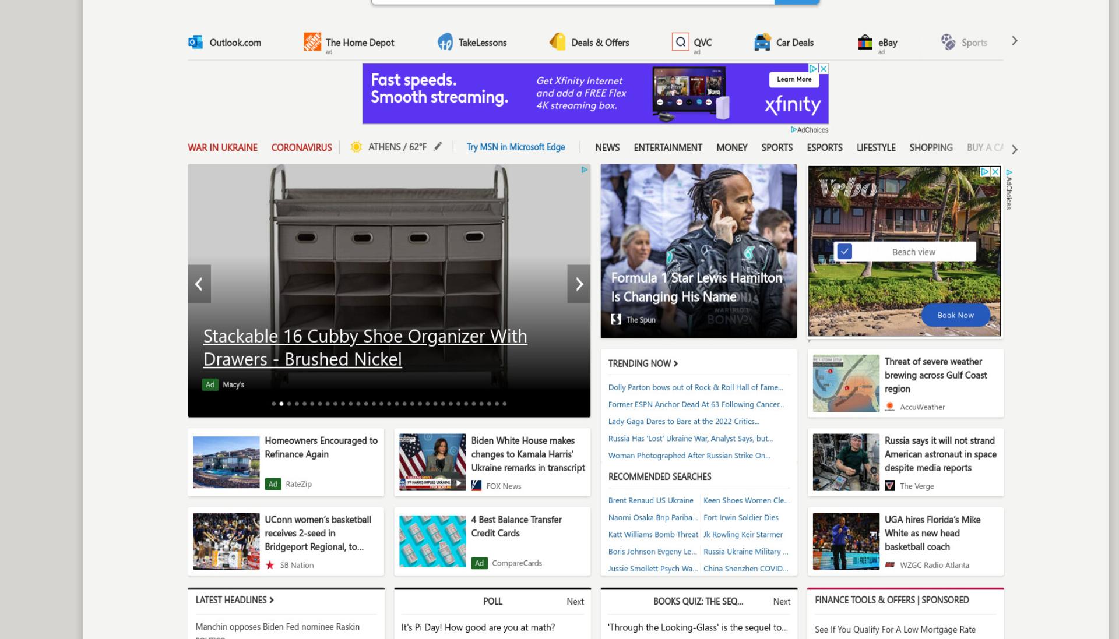1119x639 pixels.
Task: Expand the TRENDING NOW section
Action: (x=643, y=363)
